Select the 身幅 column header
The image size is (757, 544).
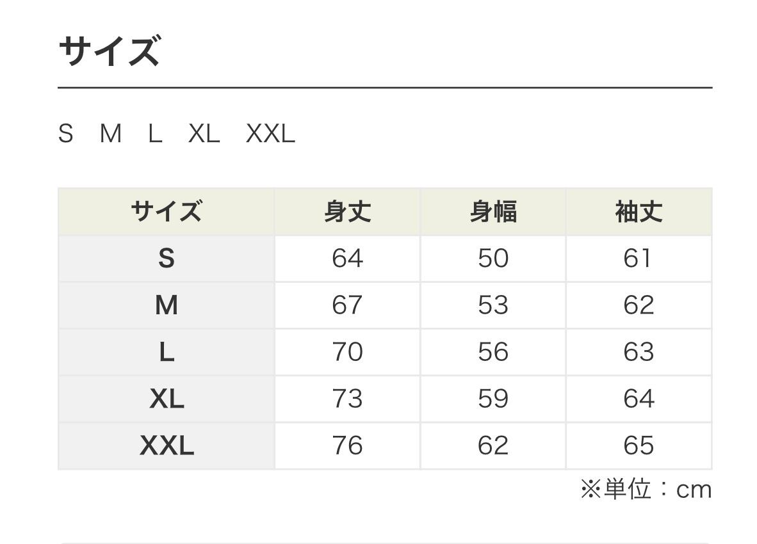492,212
